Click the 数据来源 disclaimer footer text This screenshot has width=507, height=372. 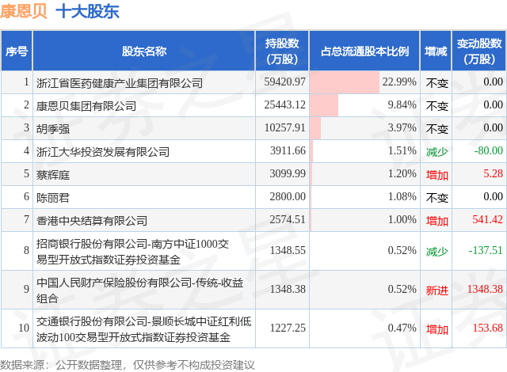pos(128,365)
